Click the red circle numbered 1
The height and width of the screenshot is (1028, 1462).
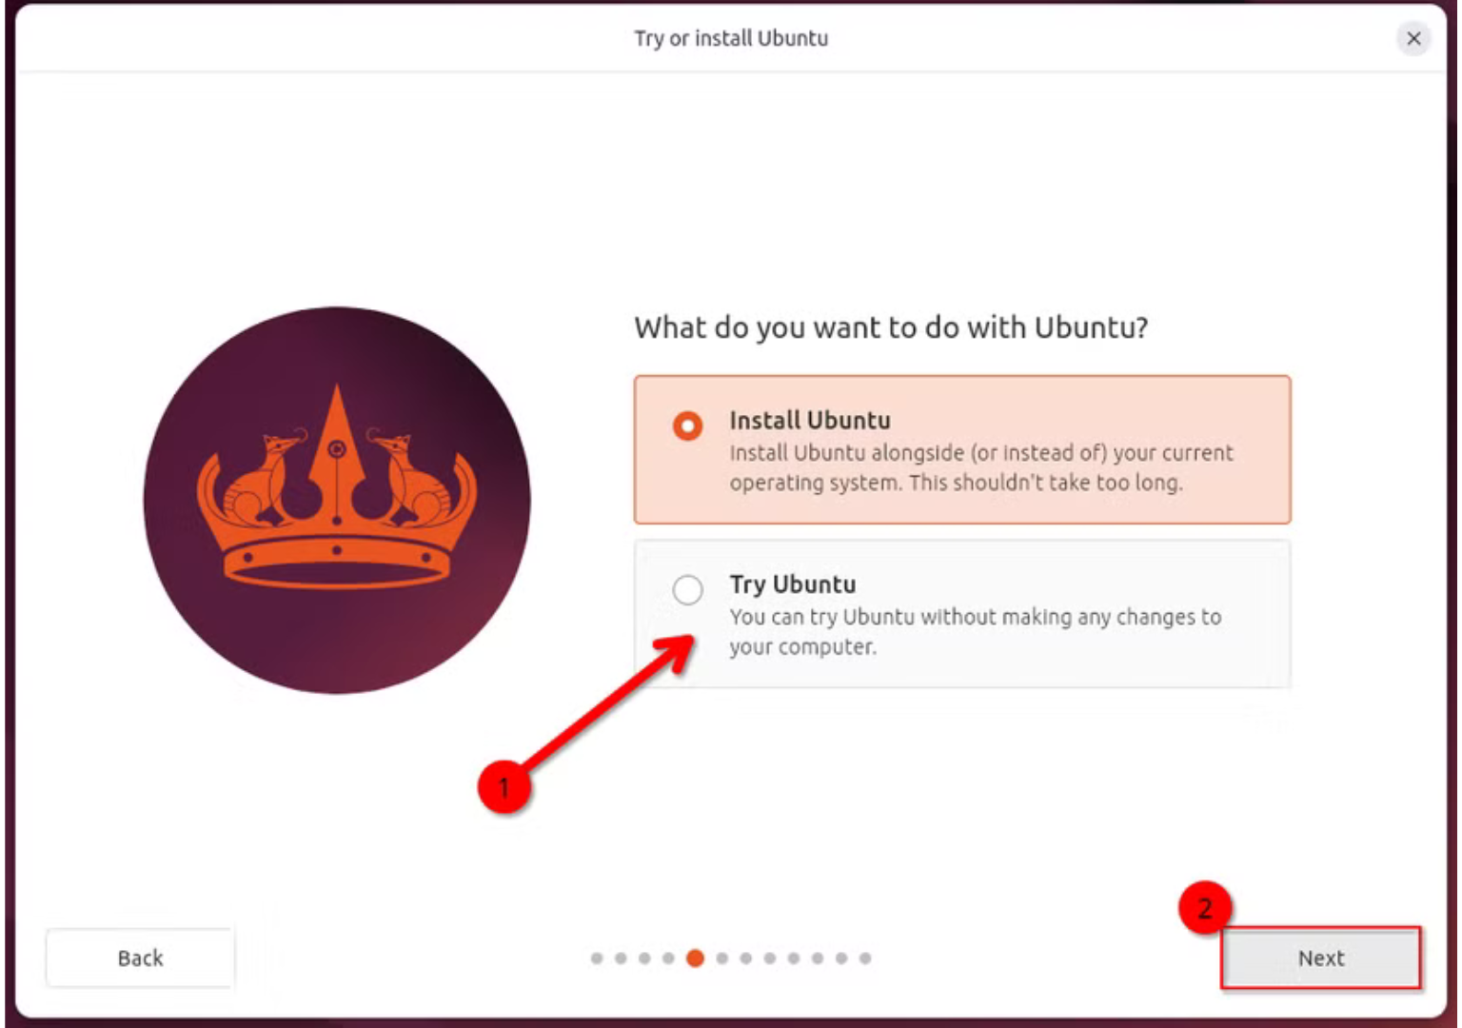click(x=504, y=787)
